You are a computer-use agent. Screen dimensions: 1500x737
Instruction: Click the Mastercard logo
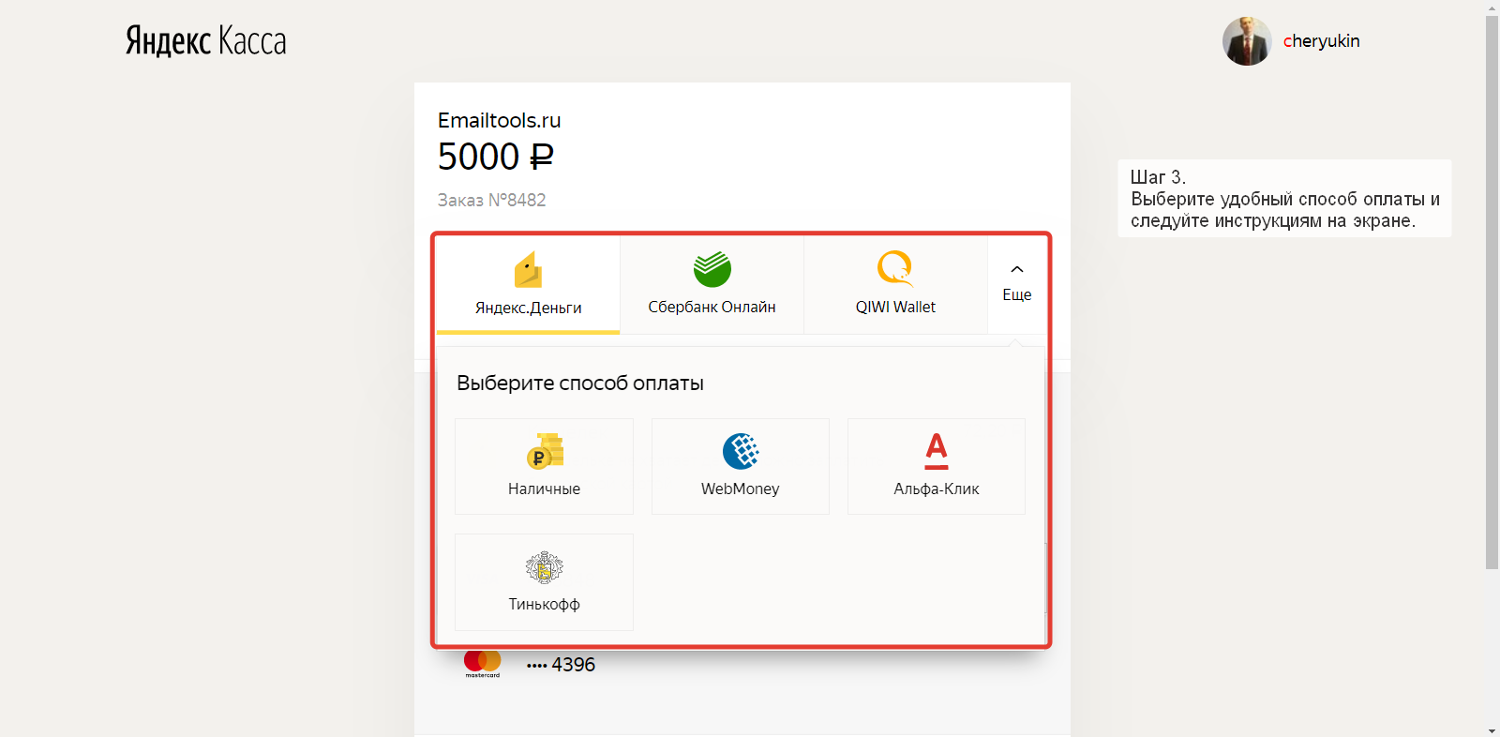click(x=483, y=663)
